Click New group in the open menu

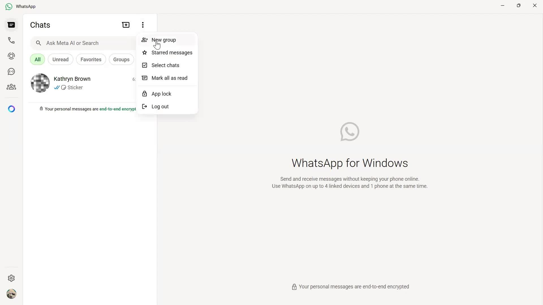164,40
